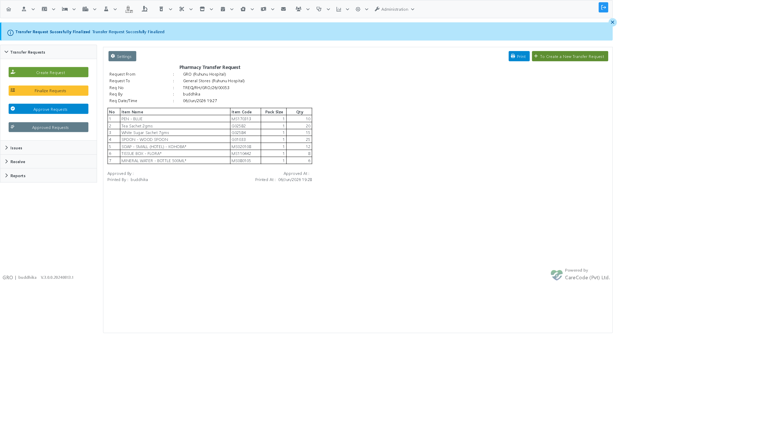
Task: Click the Approved Requests button
Action: pos(49,127)
